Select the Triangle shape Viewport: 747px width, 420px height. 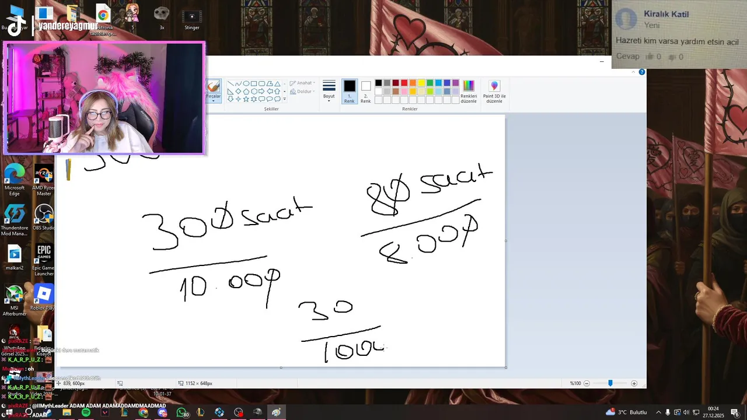tap(277, 83)
